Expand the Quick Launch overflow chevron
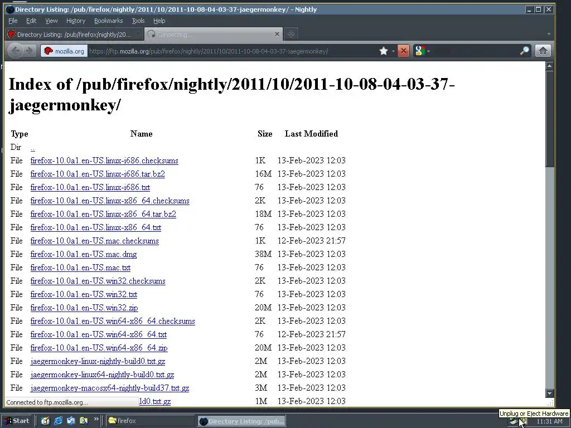This screenshot has height=428, width=571. click(x=96, y=419)
